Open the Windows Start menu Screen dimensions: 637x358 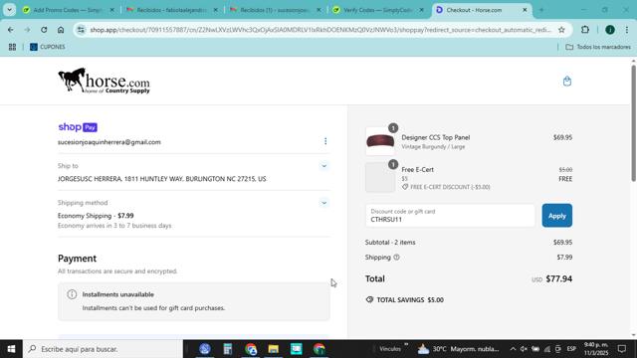[x=11, y=349]
